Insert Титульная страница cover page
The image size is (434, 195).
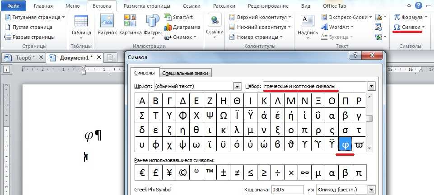pos(35,17)
